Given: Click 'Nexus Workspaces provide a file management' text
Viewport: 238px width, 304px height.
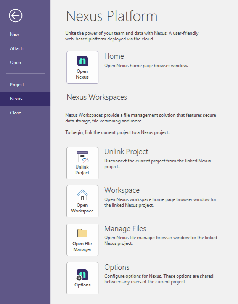Looking at the screenshot, I should [x=141, y=118].
